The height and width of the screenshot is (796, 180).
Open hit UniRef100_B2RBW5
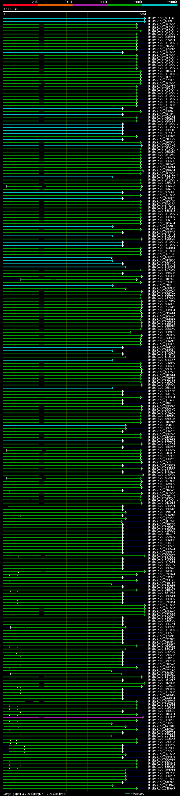(161, 136)
